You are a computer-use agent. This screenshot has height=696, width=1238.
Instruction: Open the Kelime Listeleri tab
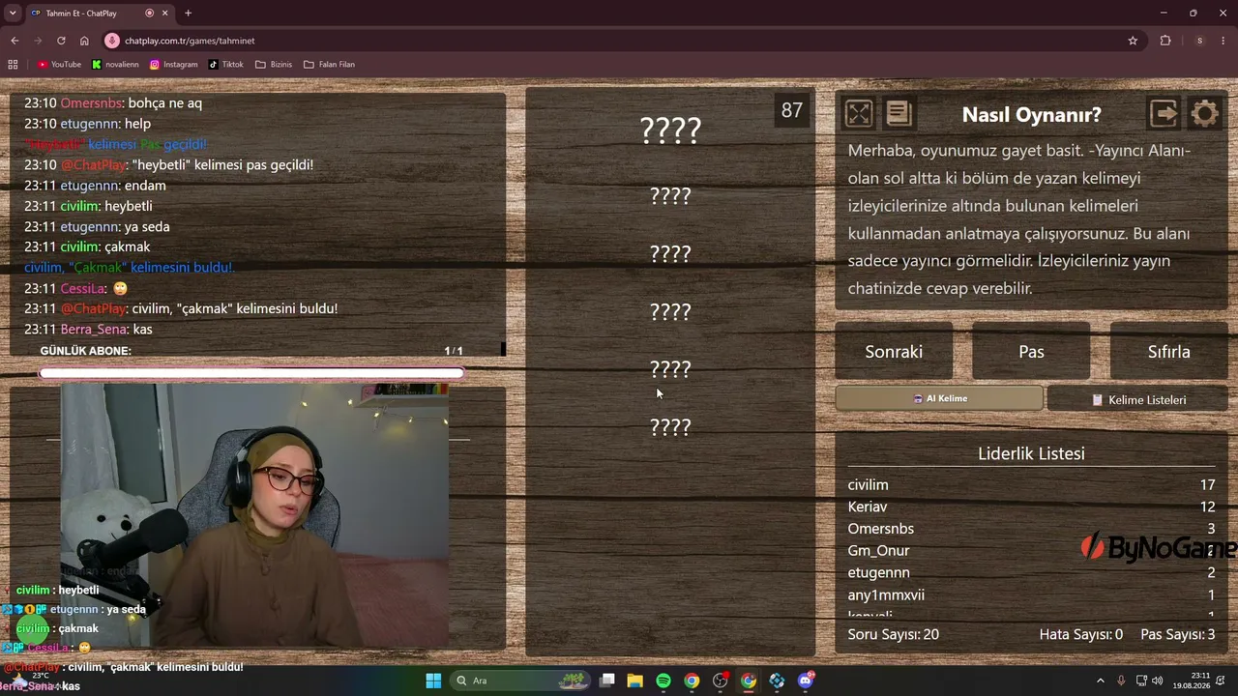click(x=1137, y=399)
